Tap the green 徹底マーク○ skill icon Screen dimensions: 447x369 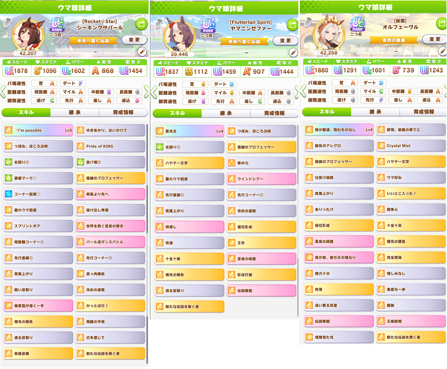click(x=9, y=178)
